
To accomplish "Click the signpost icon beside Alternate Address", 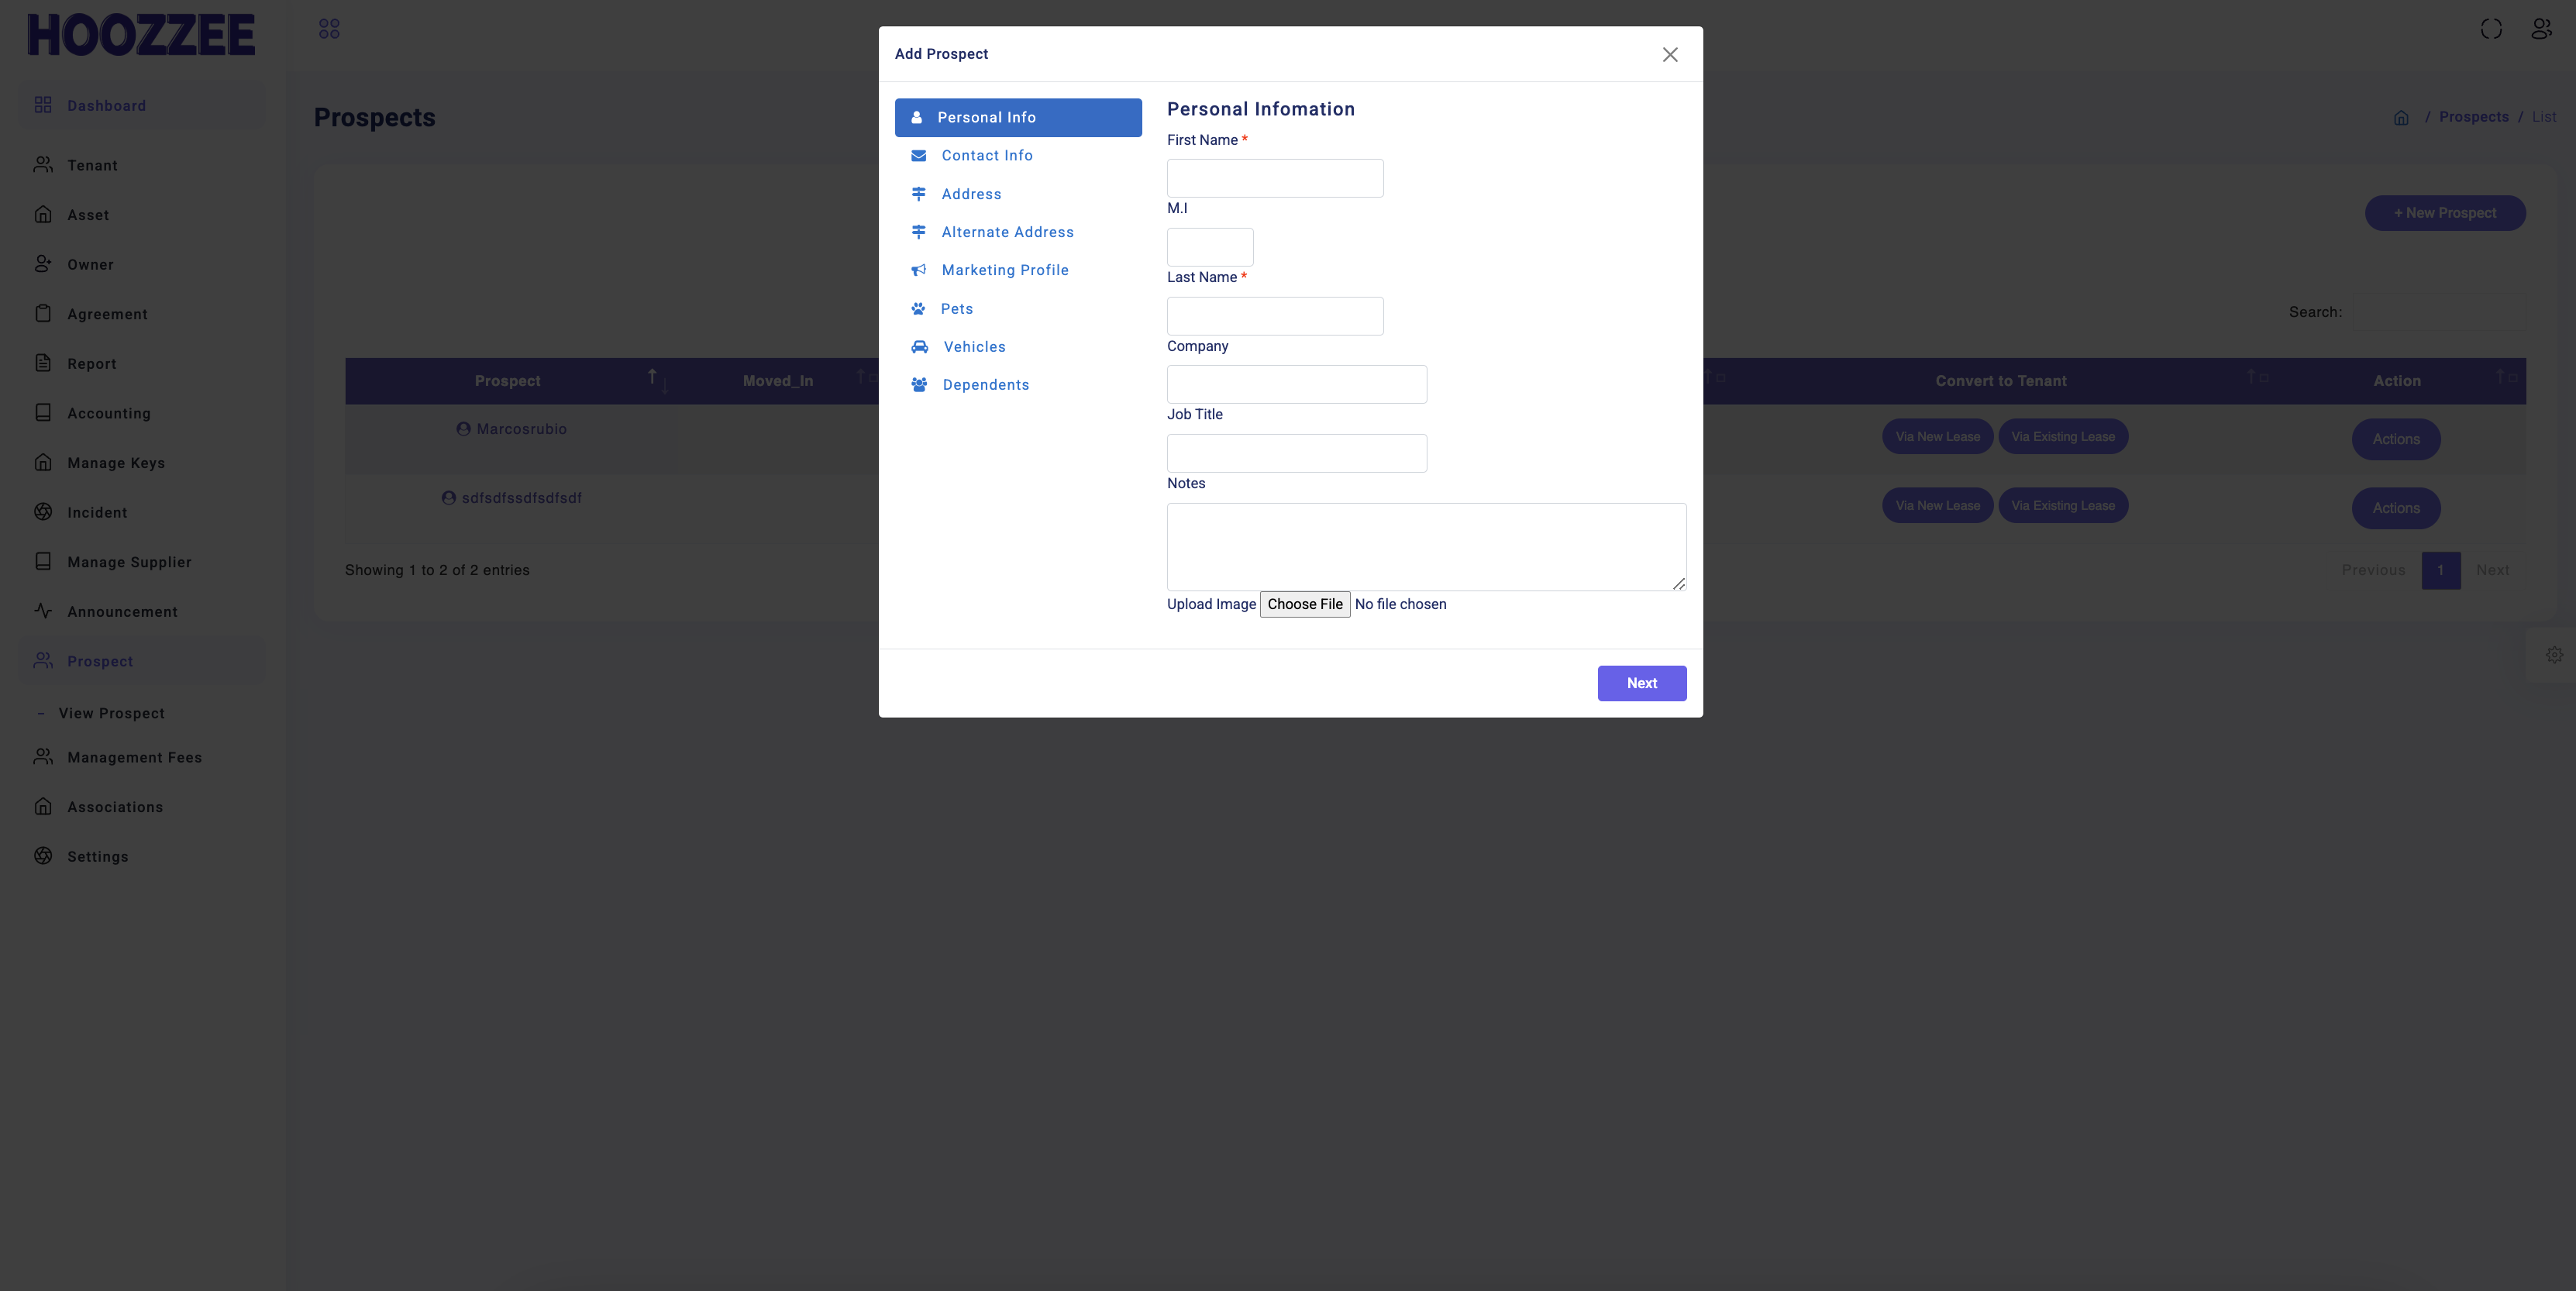I will tap(918, 232).
